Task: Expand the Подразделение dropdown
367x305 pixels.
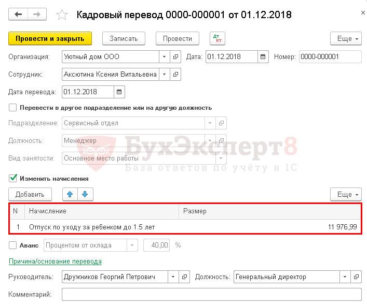Action: click(210, 123)
